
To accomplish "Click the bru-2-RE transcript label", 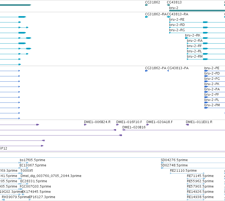I will tap(177, 20).
